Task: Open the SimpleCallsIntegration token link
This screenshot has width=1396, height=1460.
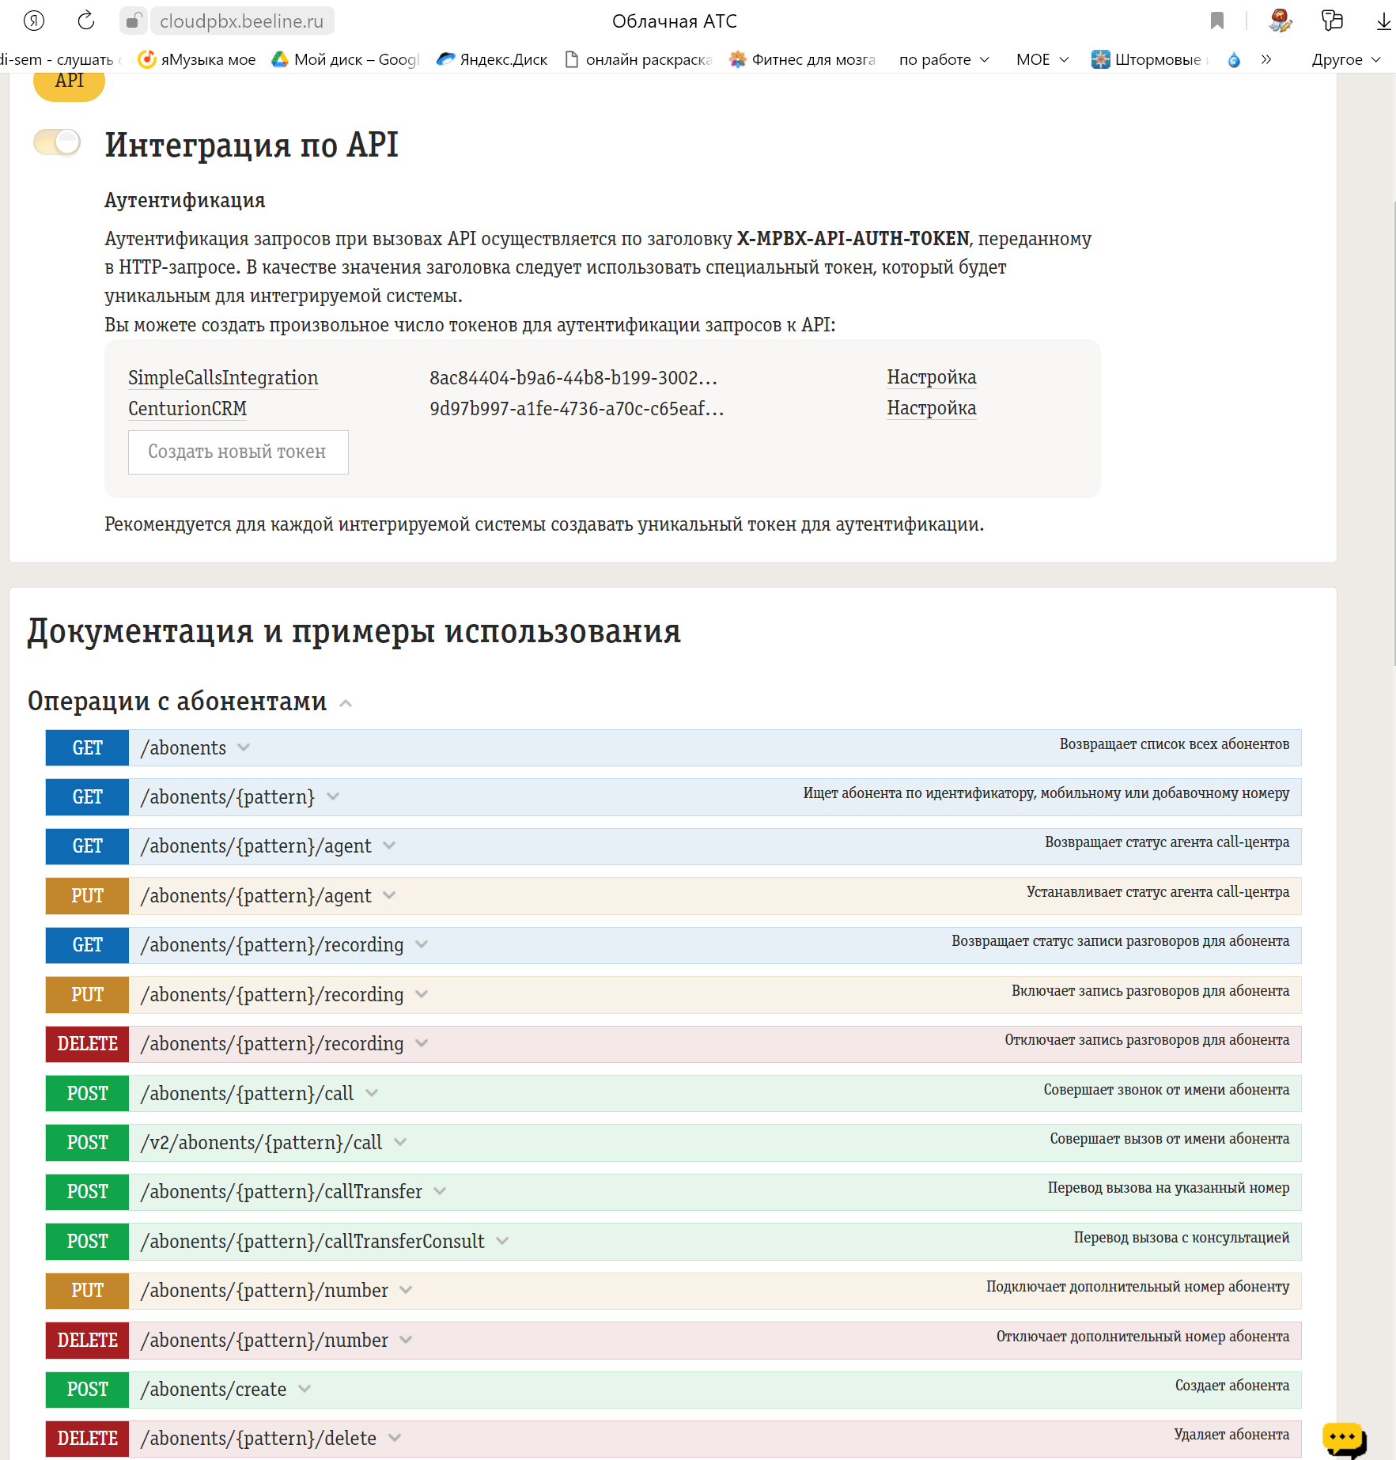Action: (x=223, y=378)
